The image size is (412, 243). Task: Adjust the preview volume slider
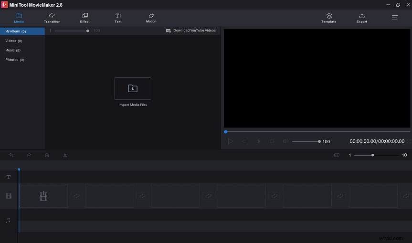pyautogui.click(x=306, y=142)
